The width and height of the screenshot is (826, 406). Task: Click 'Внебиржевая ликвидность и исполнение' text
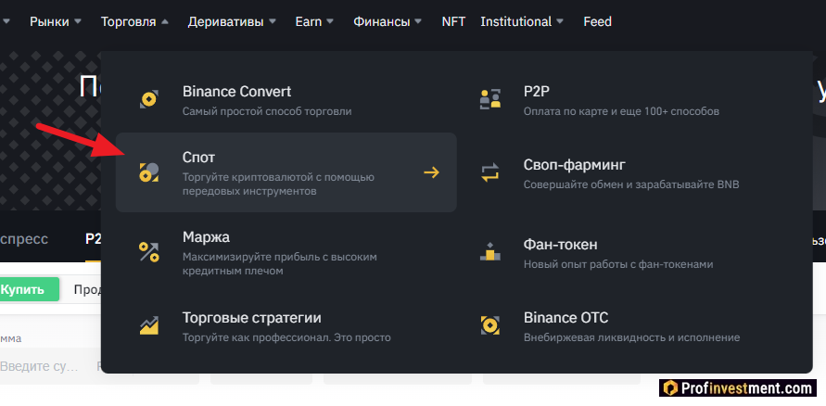pos(632,337)
